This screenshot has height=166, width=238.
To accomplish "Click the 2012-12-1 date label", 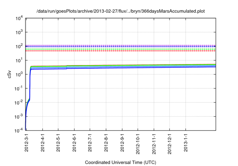I will click(170, 144).
